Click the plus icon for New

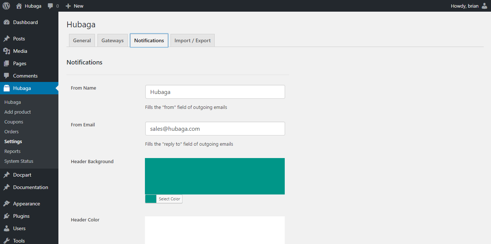coord(68,6)
